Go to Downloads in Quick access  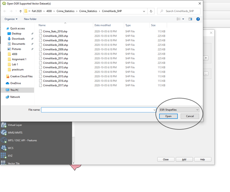click(18, 39)
